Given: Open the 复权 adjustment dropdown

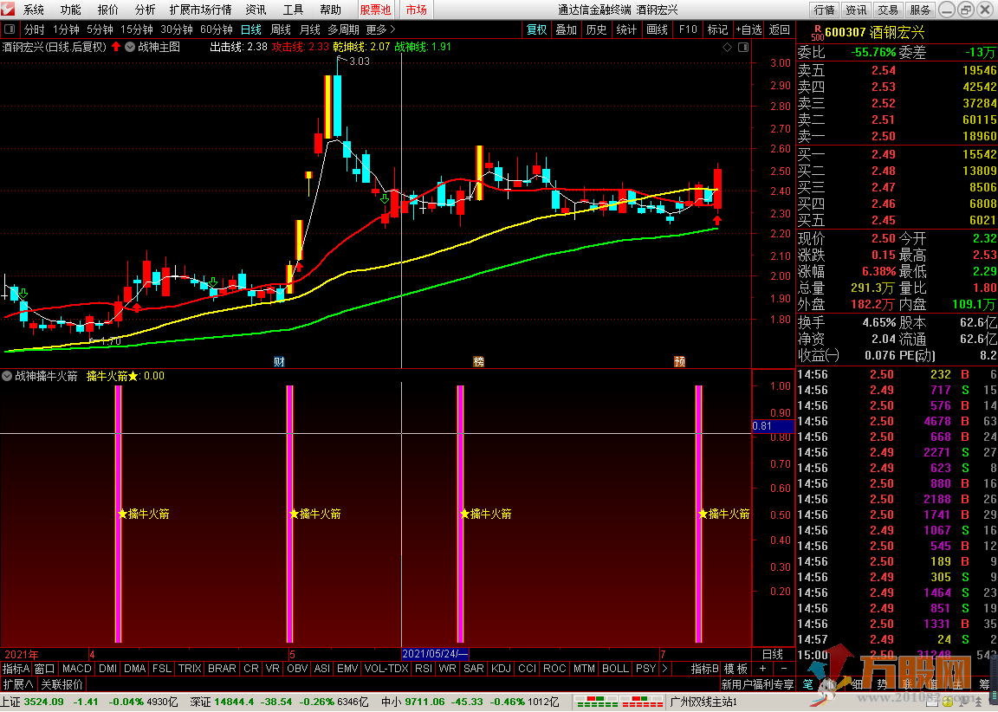Looking at the screenshot, I should click(x=536, y=30).
